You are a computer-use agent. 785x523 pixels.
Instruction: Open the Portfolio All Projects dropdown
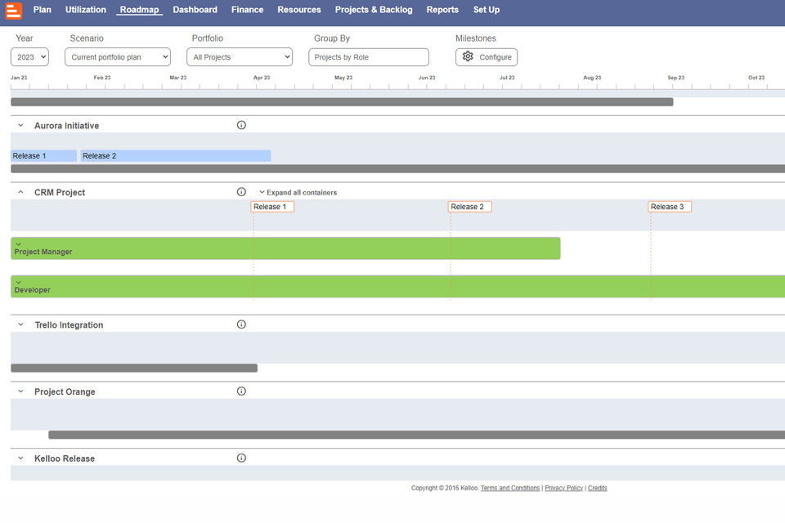tap(240, 57)
